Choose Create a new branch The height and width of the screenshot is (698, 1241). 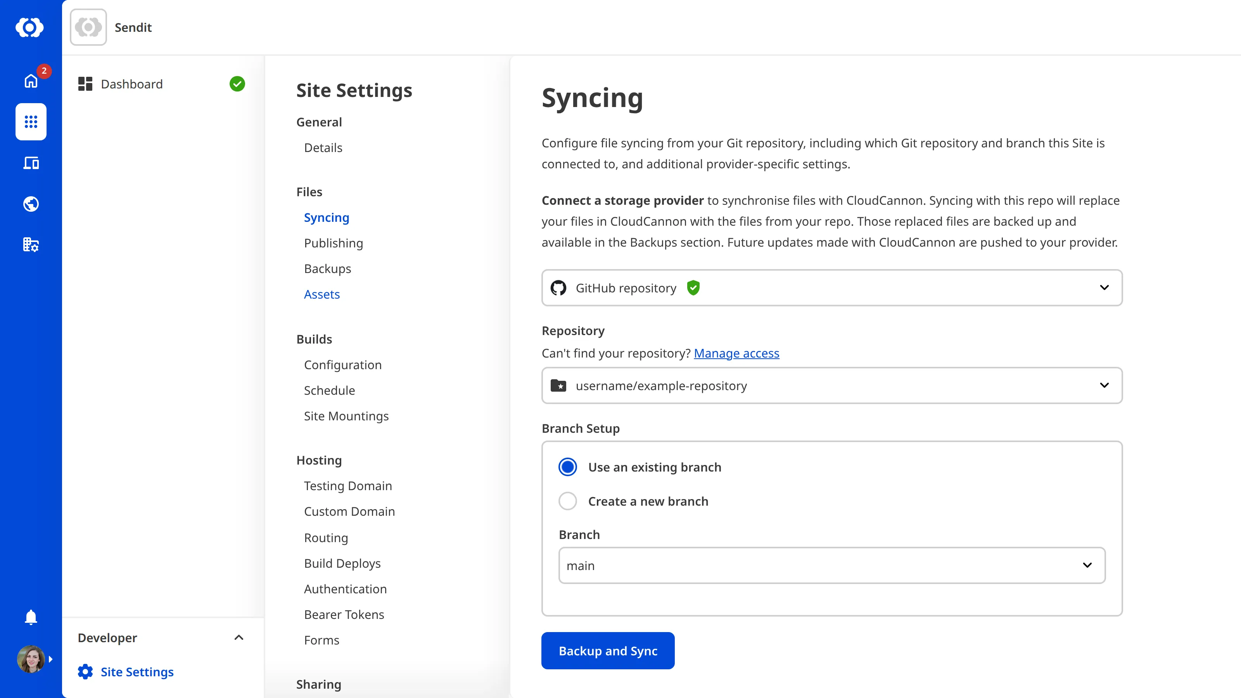click(x=567, y=501)
